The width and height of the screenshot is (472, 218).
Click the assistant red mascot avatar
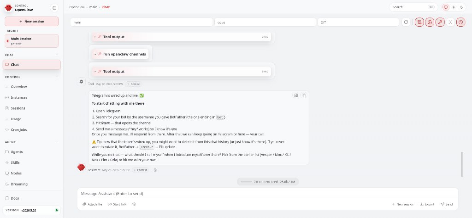[x=81, y=168]
